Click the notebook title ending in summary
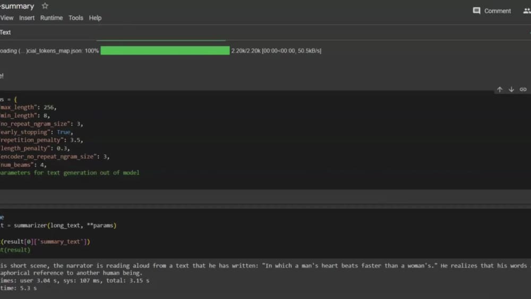Screen dimensions: 531x299 pyautogui.click(x=17, y=6)
